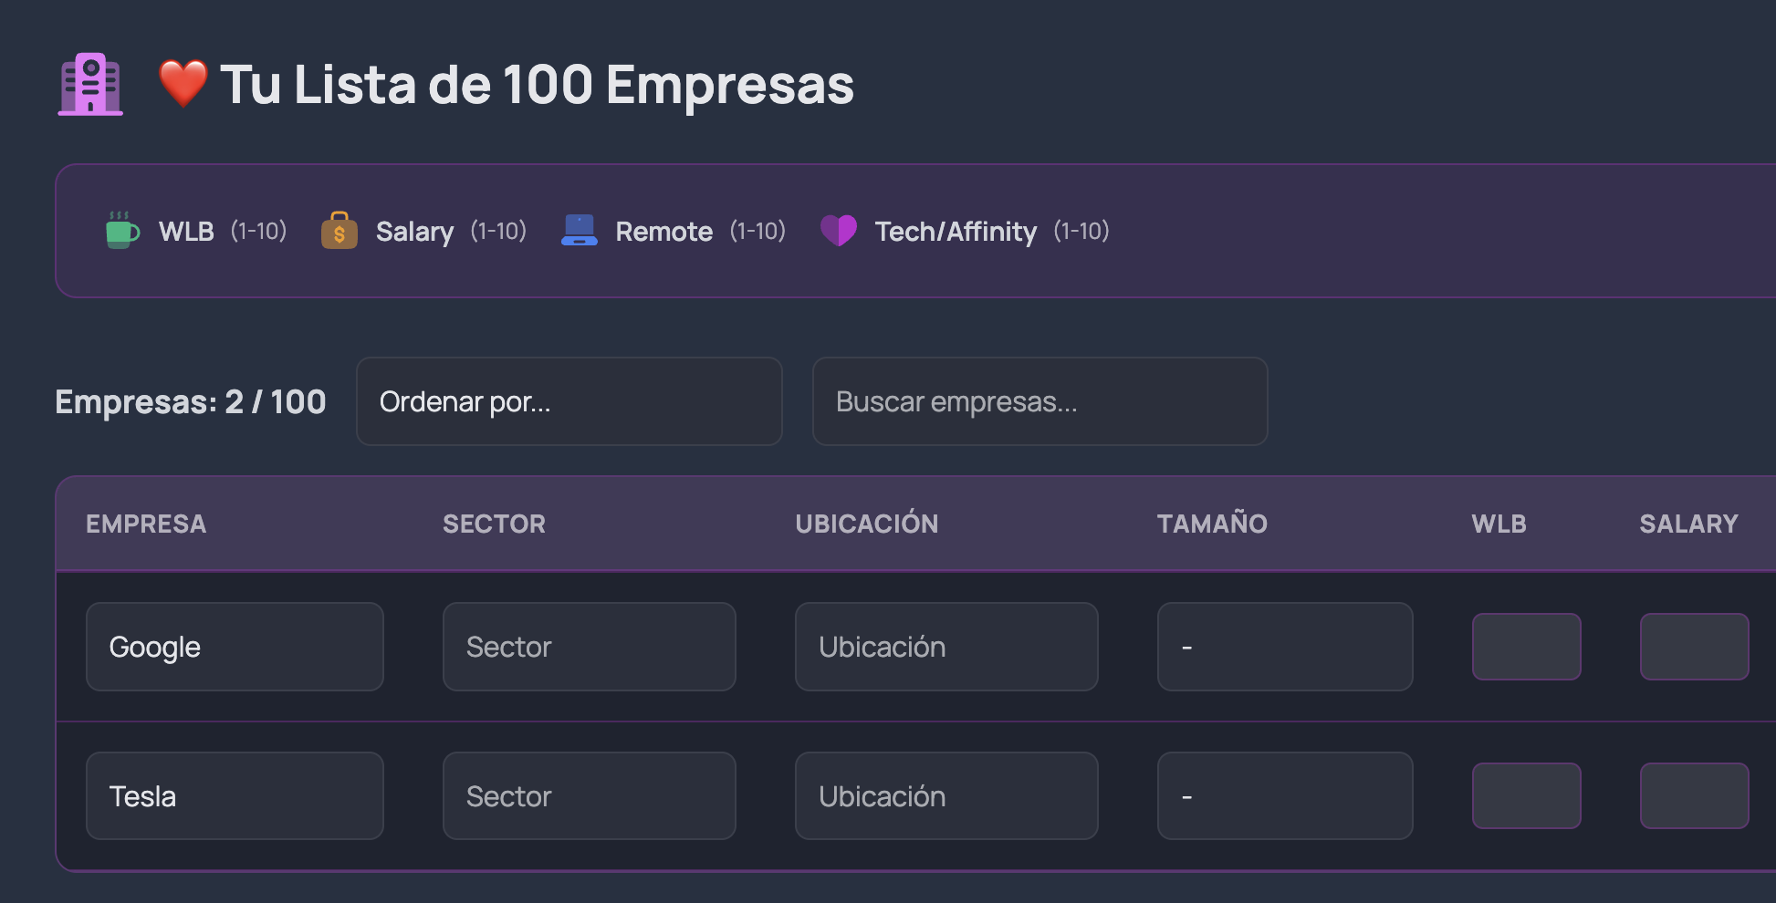Open the 'Ordenar por...' sorting dropdown

tap(569, 401)
